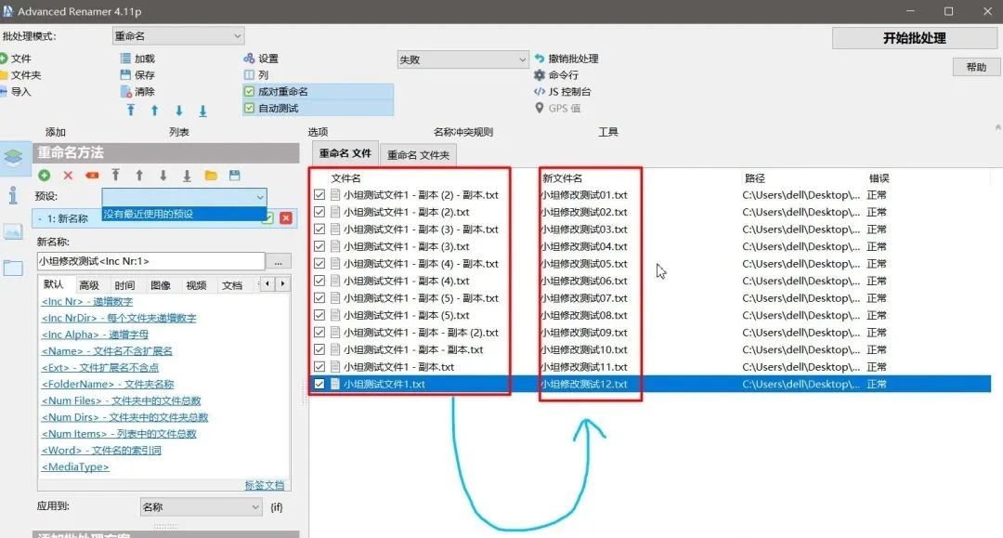Switch to the 高级 tags tab

[89, 284]
